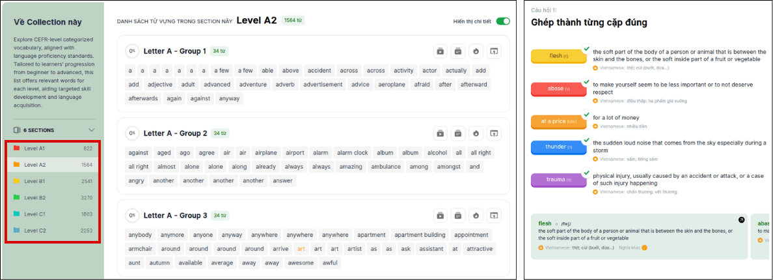Click the word chip alarm clock
773x280 pixels.
[x=353, y=153]
